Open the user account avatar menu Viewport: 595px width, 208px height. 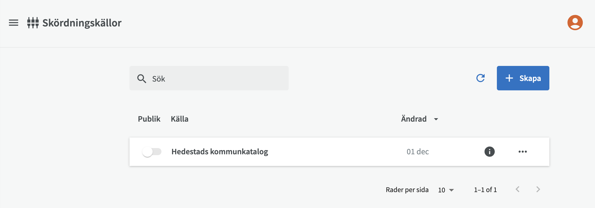[575, 23]
